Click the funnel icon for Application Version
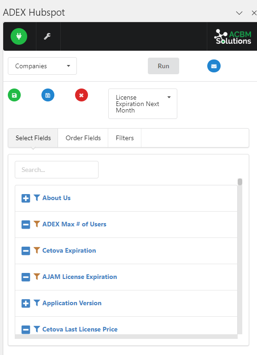The height and width of the screenshot is (355, 257). click(x=37, y=303)
